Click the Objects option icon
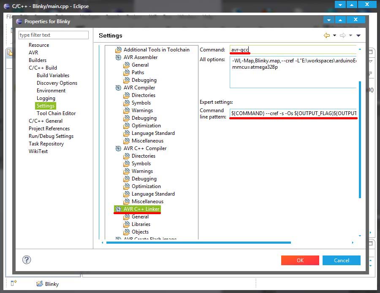380x293 pixels. tap(127, 232)
